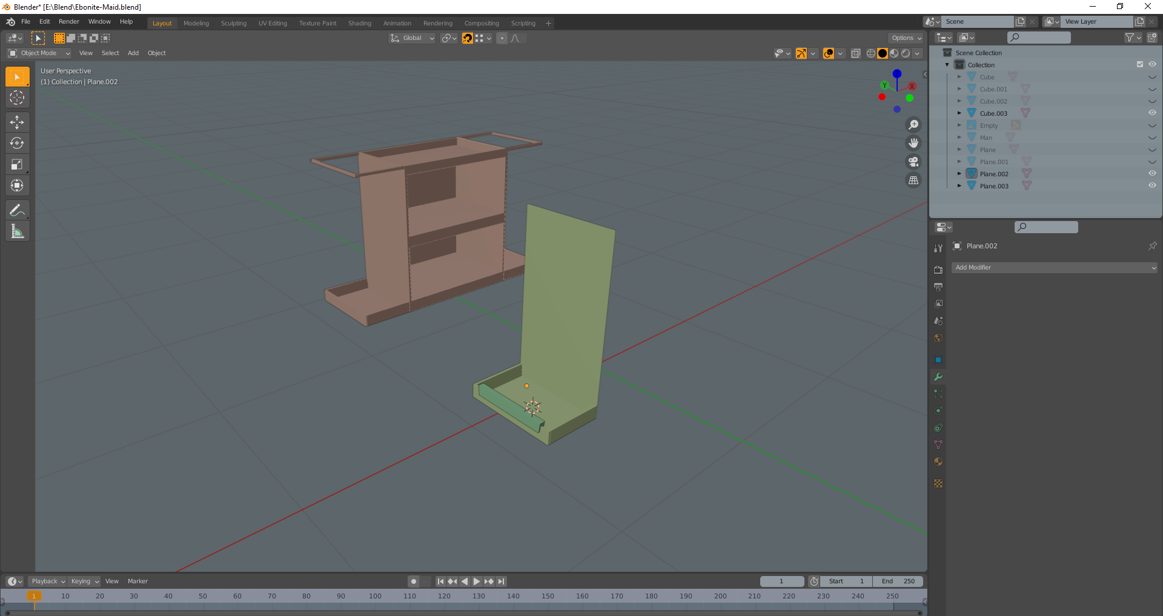Image resolution: width=1163 pixels, height=616 pixels.
Task: Open the World properties tab
Action: click(x=938, y=337)
